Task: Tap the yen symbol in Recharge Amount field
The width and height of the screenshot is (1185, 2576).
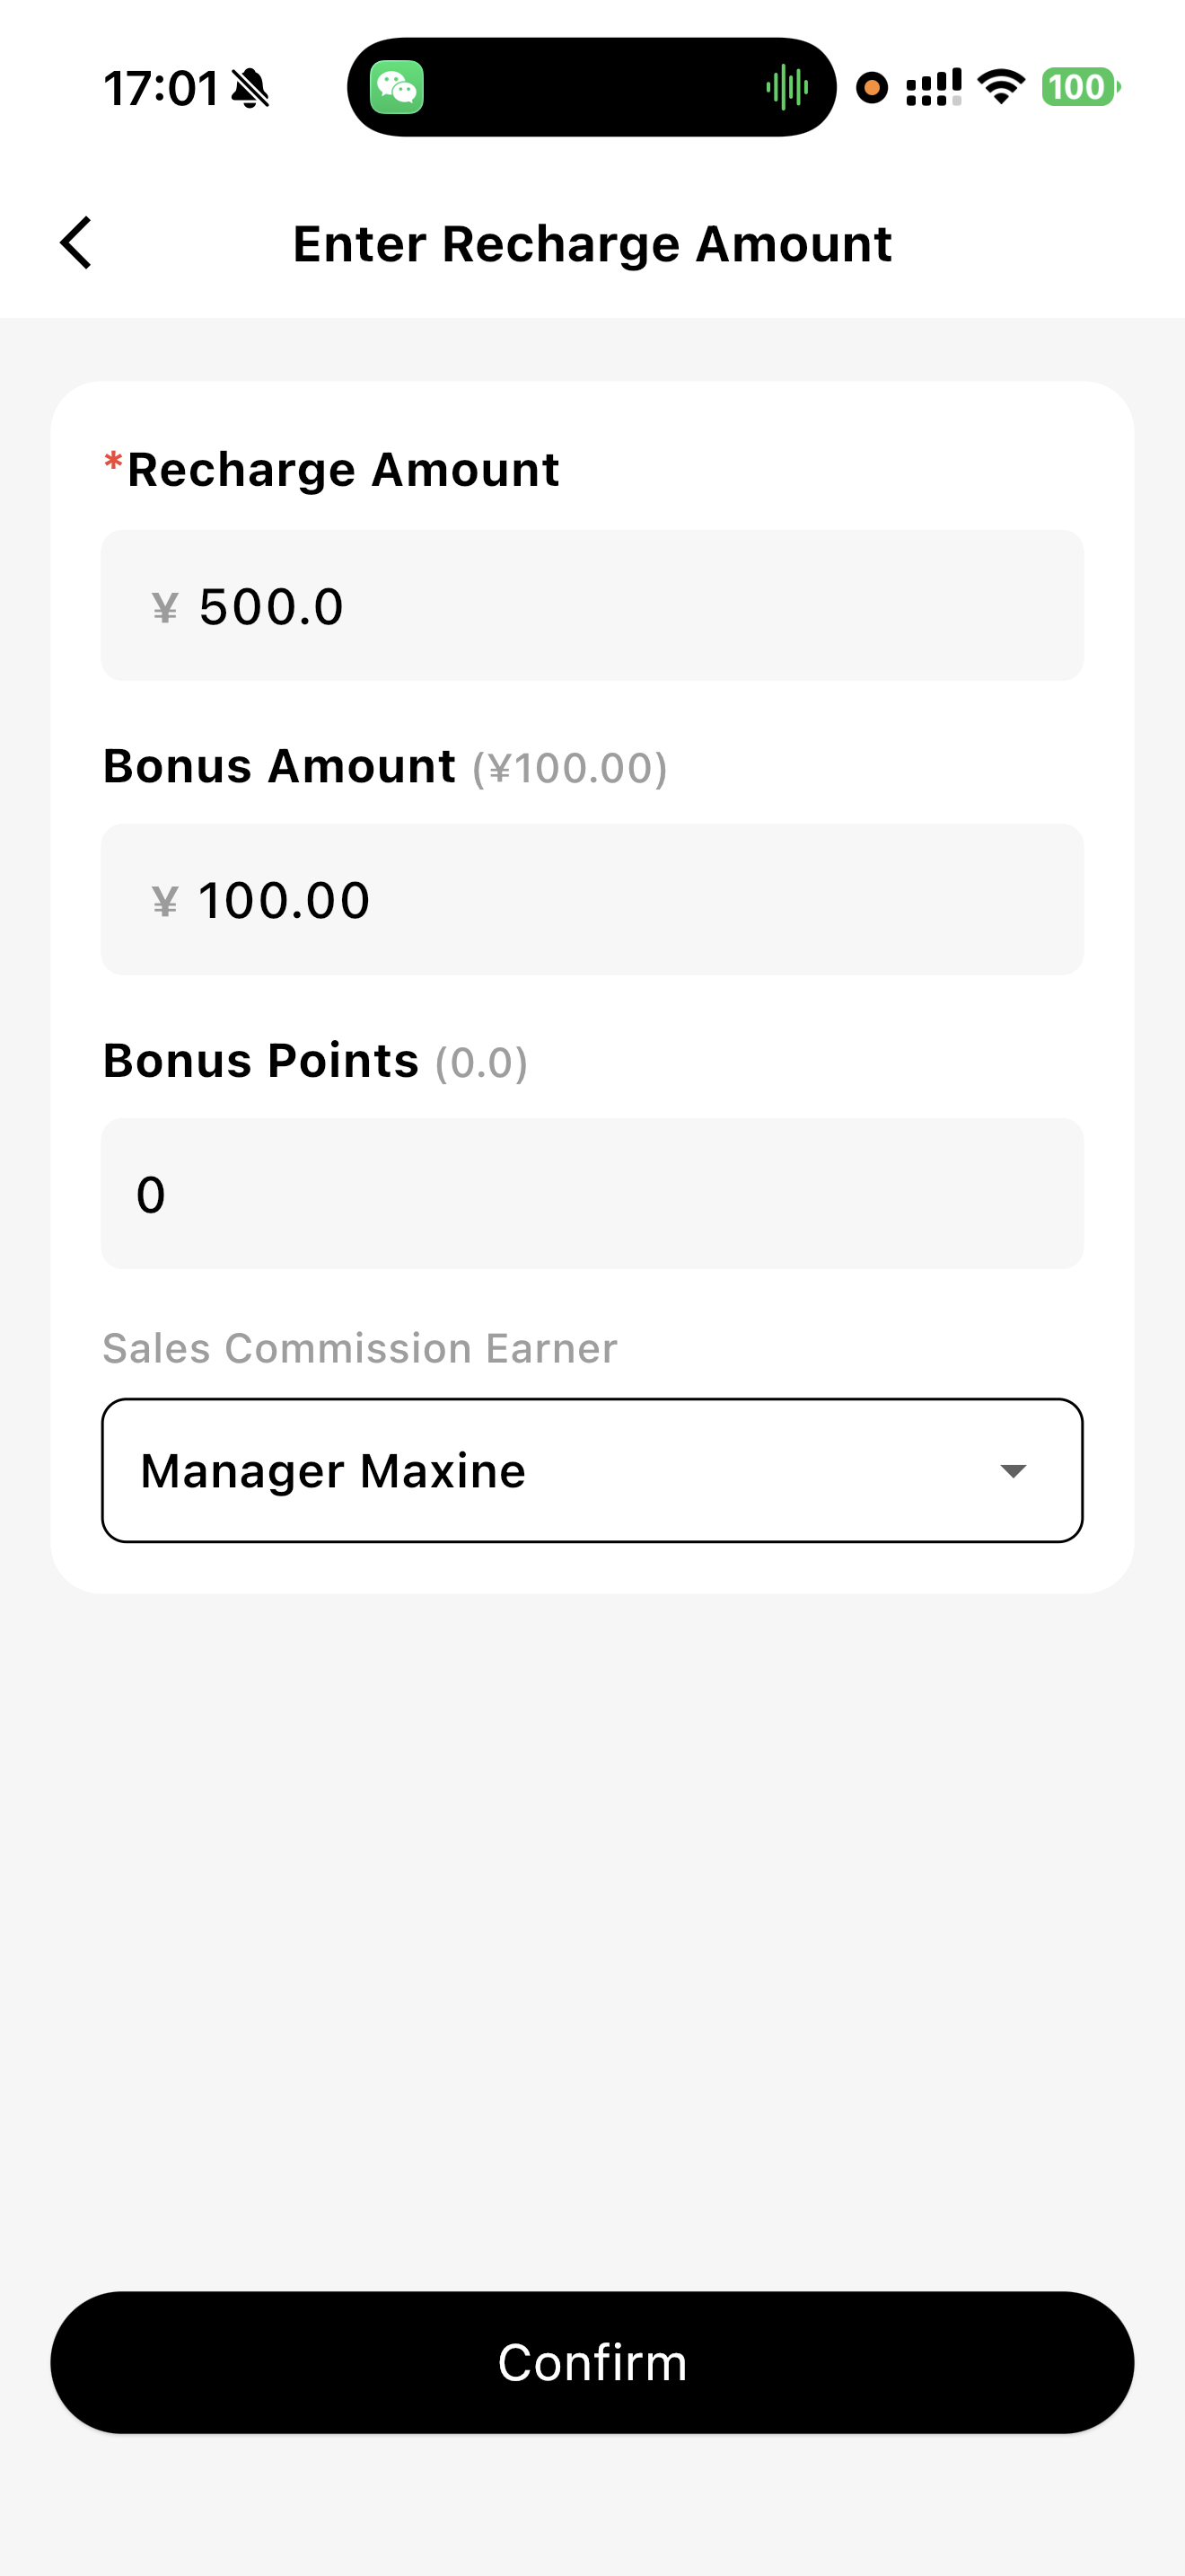Action: (165, 607)
